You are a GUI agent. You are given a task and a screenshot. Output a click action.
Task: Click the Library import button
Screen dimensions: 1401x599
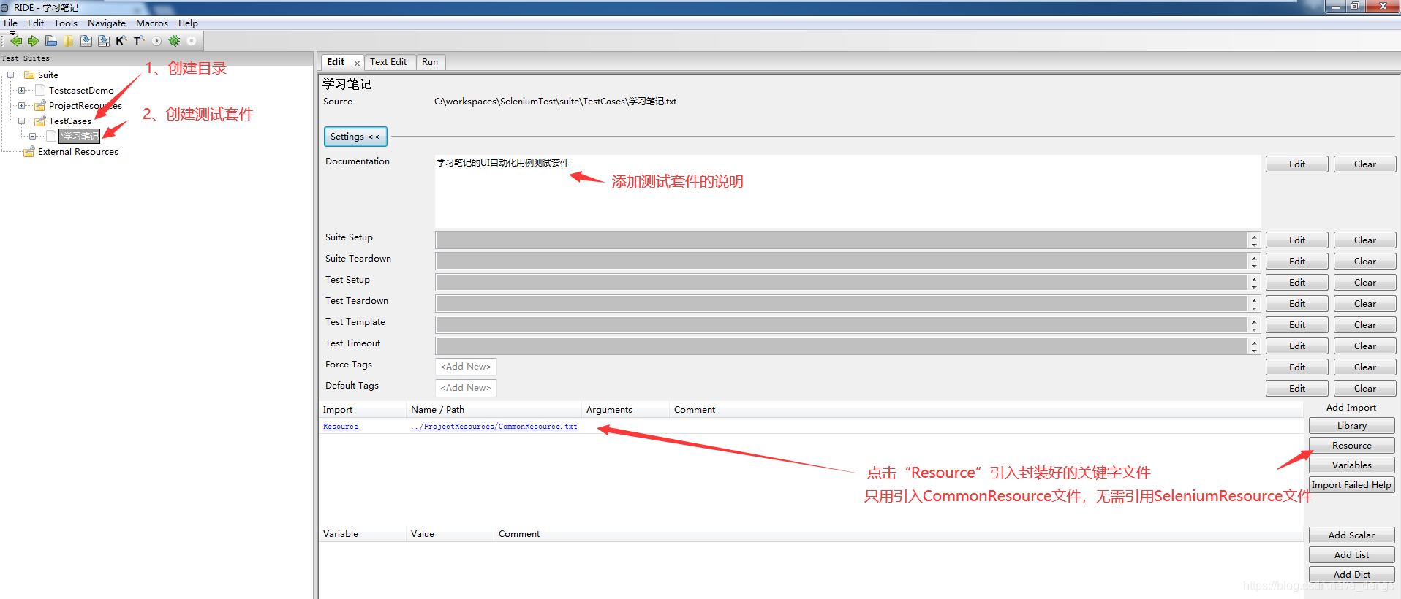1352,426
